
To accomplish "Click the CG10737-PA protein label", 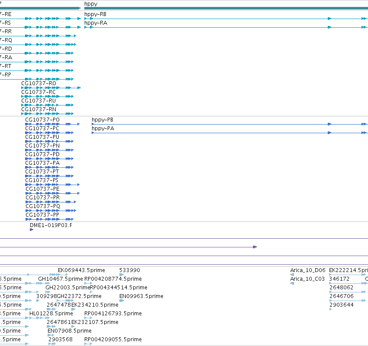I will [42, 163].
